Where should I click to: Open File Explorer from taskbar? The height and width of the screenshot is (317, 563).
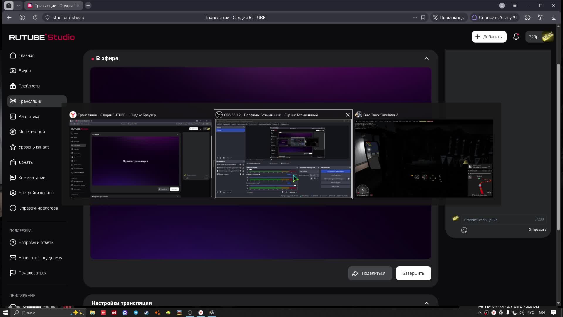coord(92,313)
